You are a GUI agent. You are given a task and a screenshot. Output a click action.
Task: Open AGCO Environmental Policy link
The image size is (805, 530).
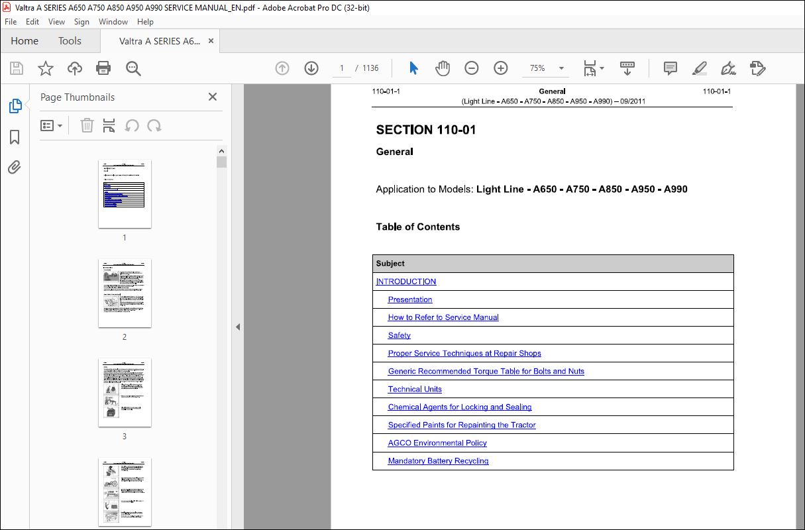click(437, 443)
